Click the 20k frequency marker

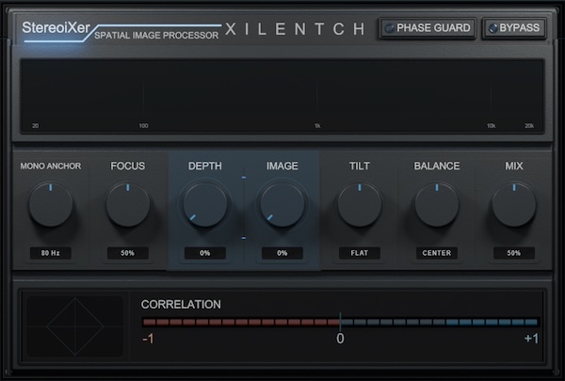529,126
